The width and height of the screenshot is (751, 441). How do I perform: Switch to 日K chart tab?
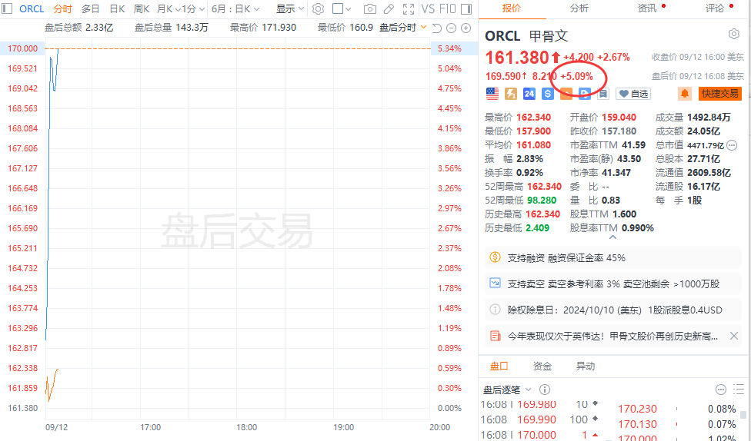click(x=117, y=8)
